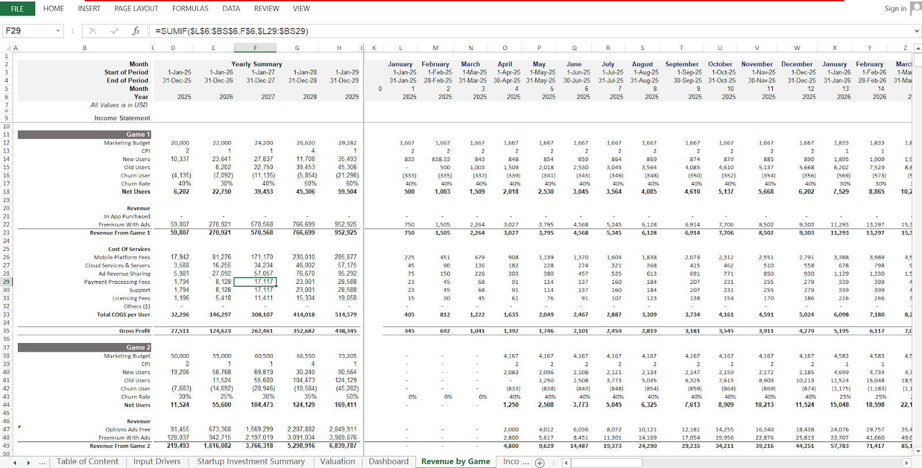Screen dimensions: 922x468
Task: Select the Valuation sheet tab
Action: pyautogui.click(x=337, y=462)
